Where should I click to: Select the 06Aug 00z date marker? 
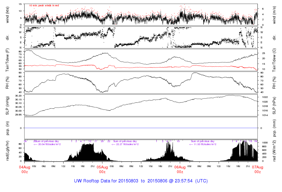click(x=180, y=169)
